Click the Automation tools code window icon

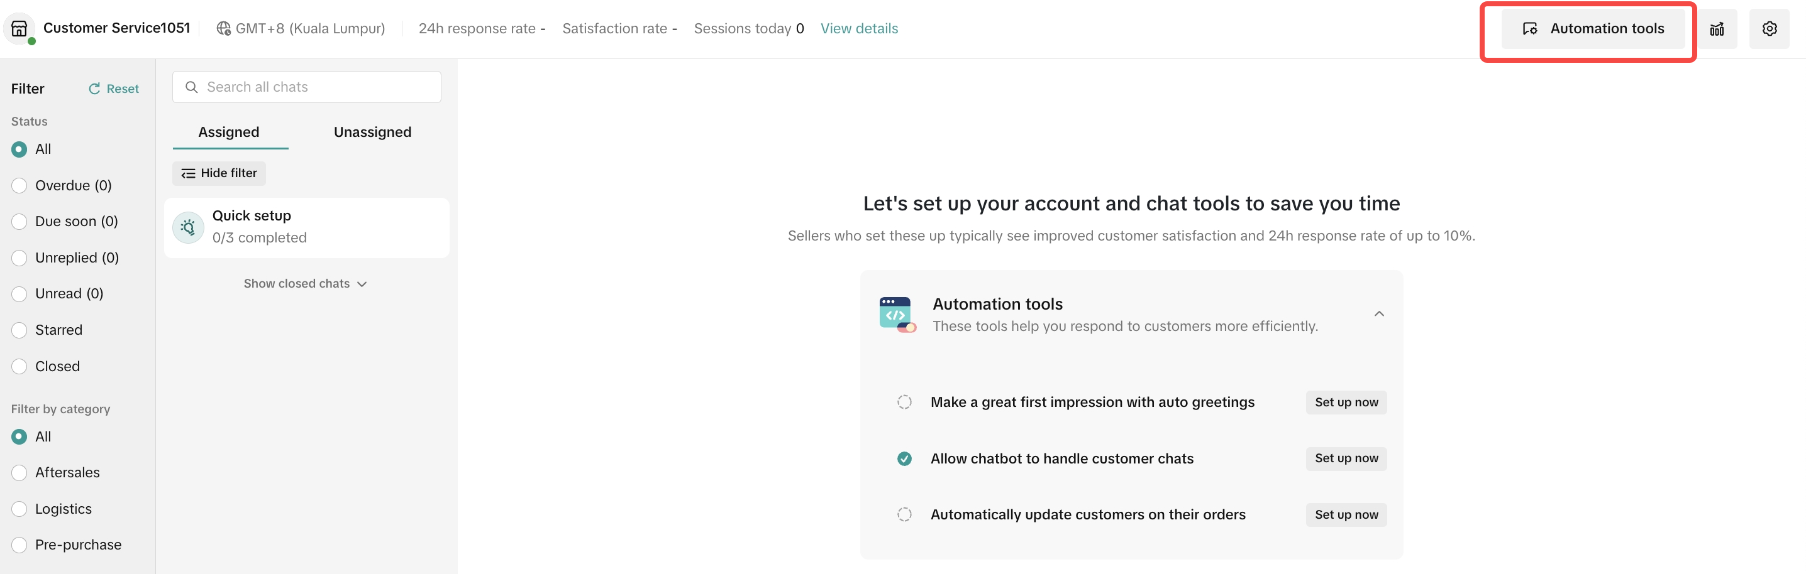coord(897,314)
